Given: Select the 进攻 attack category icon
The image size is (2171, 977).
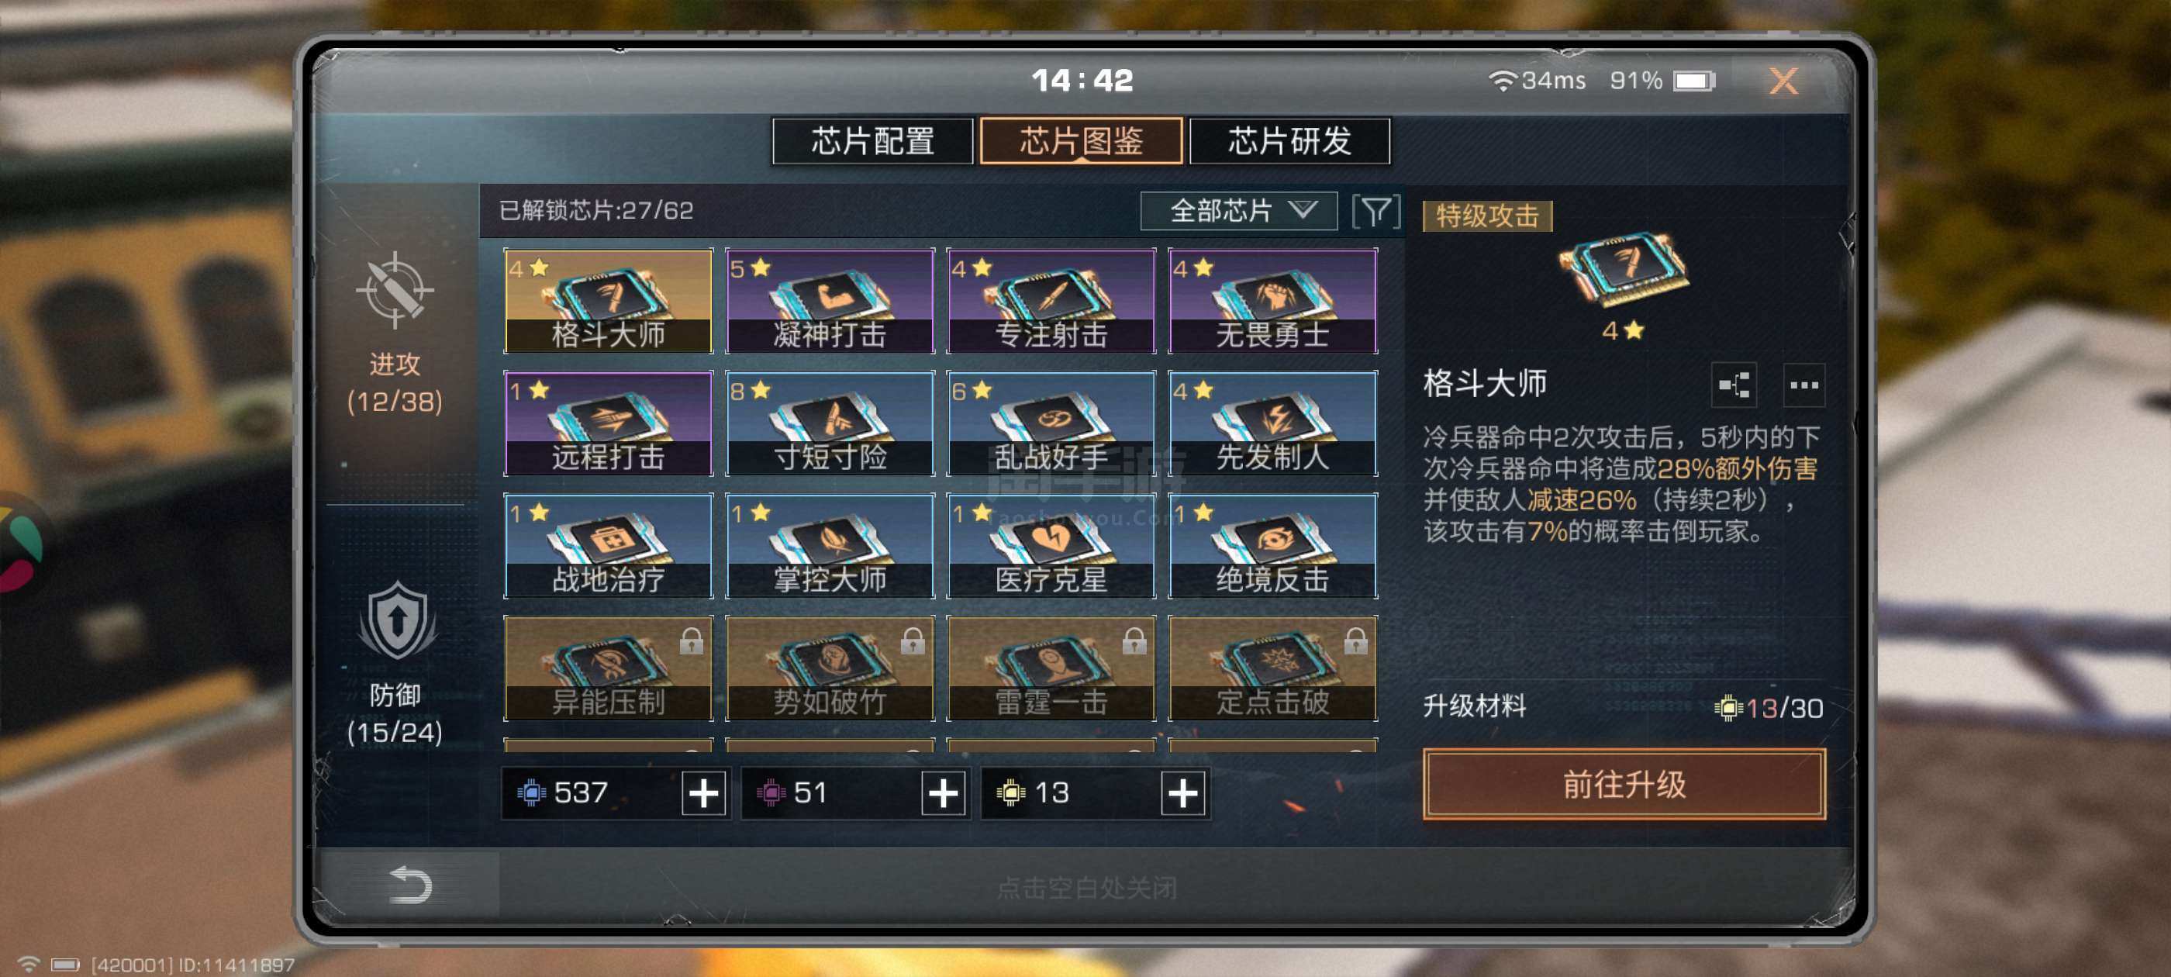Looking at the screenshot, I should point(394,290).
